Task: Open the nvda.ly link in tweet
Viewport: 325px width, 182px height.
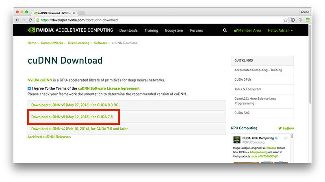Action: [264, 156]
